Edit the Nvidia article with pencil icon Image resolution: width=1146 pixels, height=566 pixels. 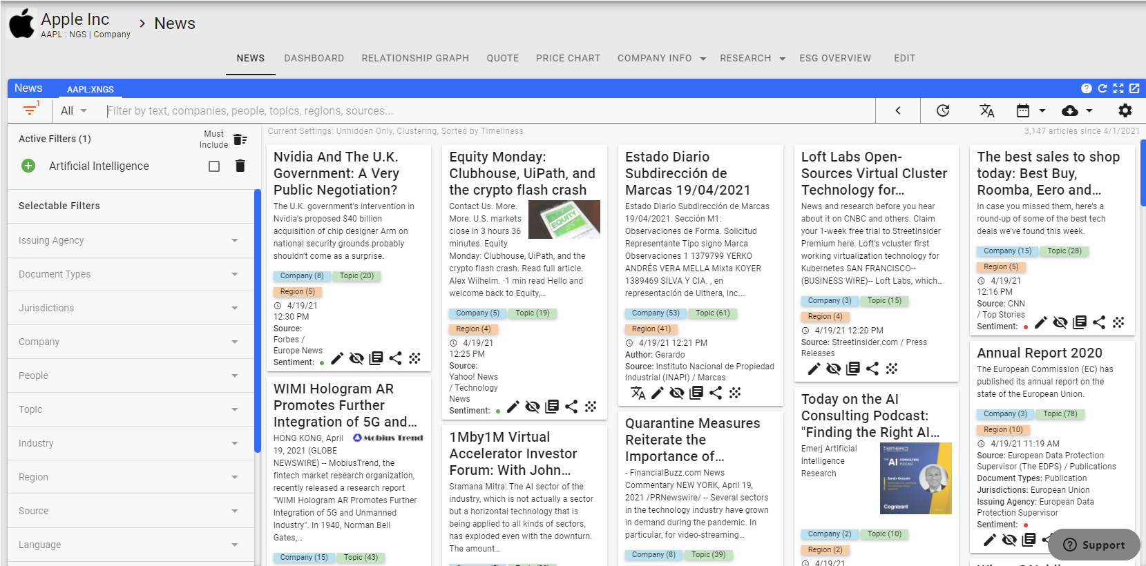pos(337,358)
